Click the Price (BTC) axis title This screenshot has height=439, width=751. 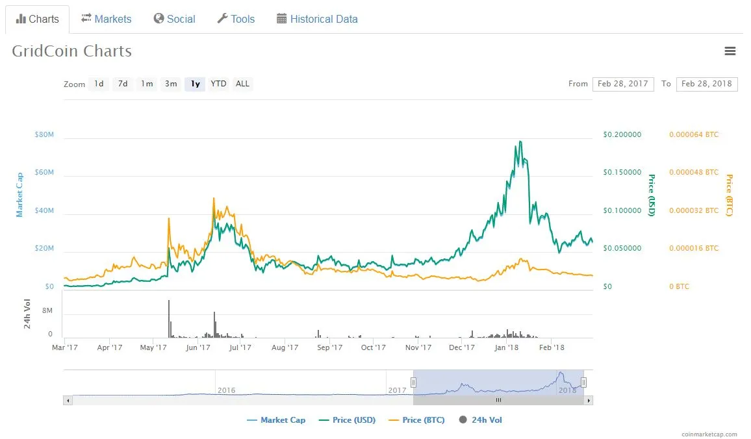729,195
